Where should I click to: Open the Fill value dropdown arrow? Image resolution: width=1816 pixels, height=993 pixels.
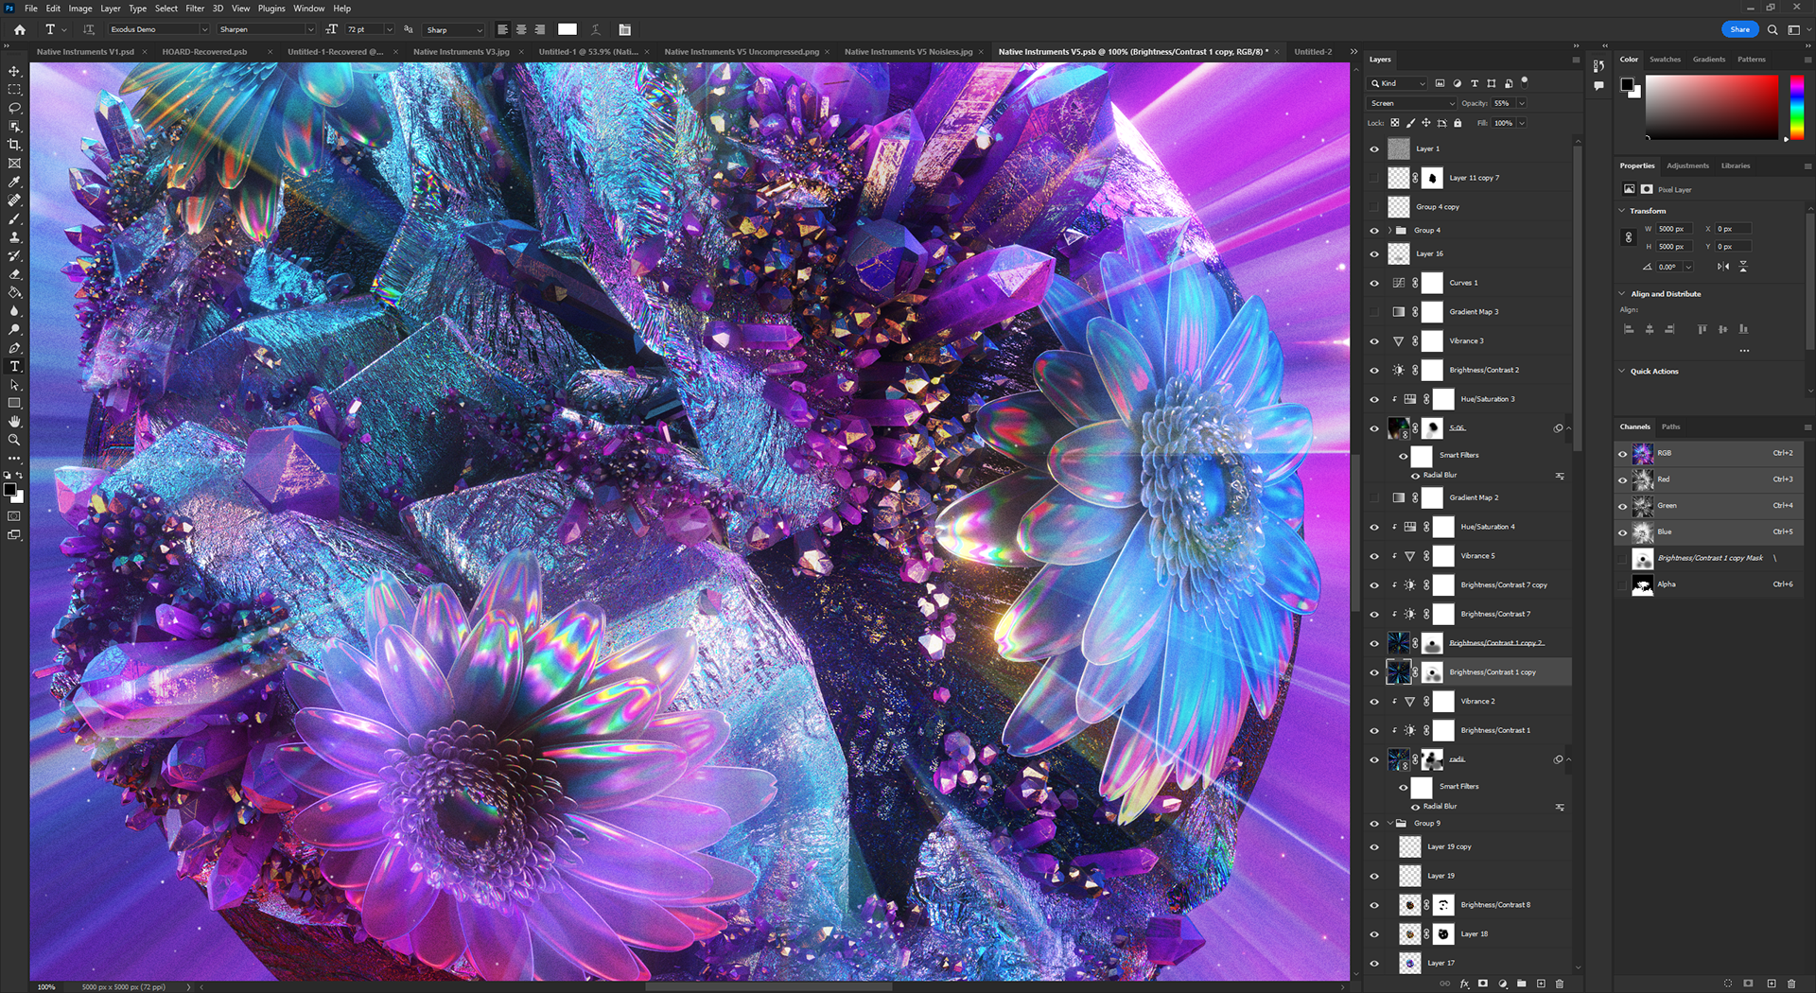1522,123
